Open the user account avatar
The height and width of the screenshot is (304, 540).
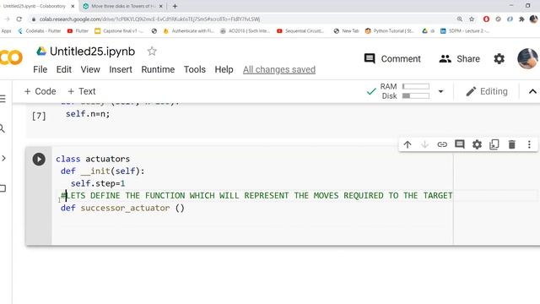pos(527,58)
